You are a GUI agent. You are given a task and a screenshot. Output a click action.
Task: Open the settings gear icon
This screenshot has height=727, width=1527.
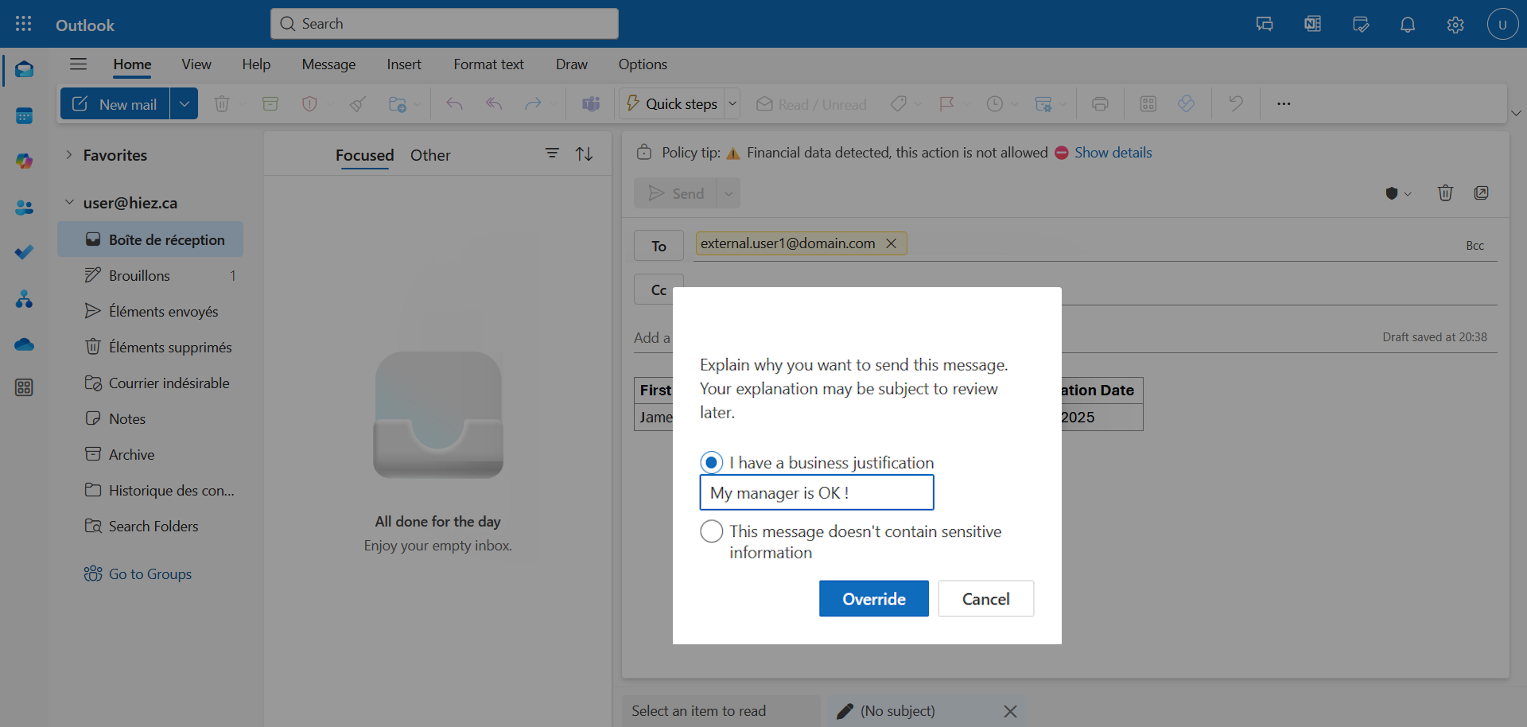(1455, 25)
